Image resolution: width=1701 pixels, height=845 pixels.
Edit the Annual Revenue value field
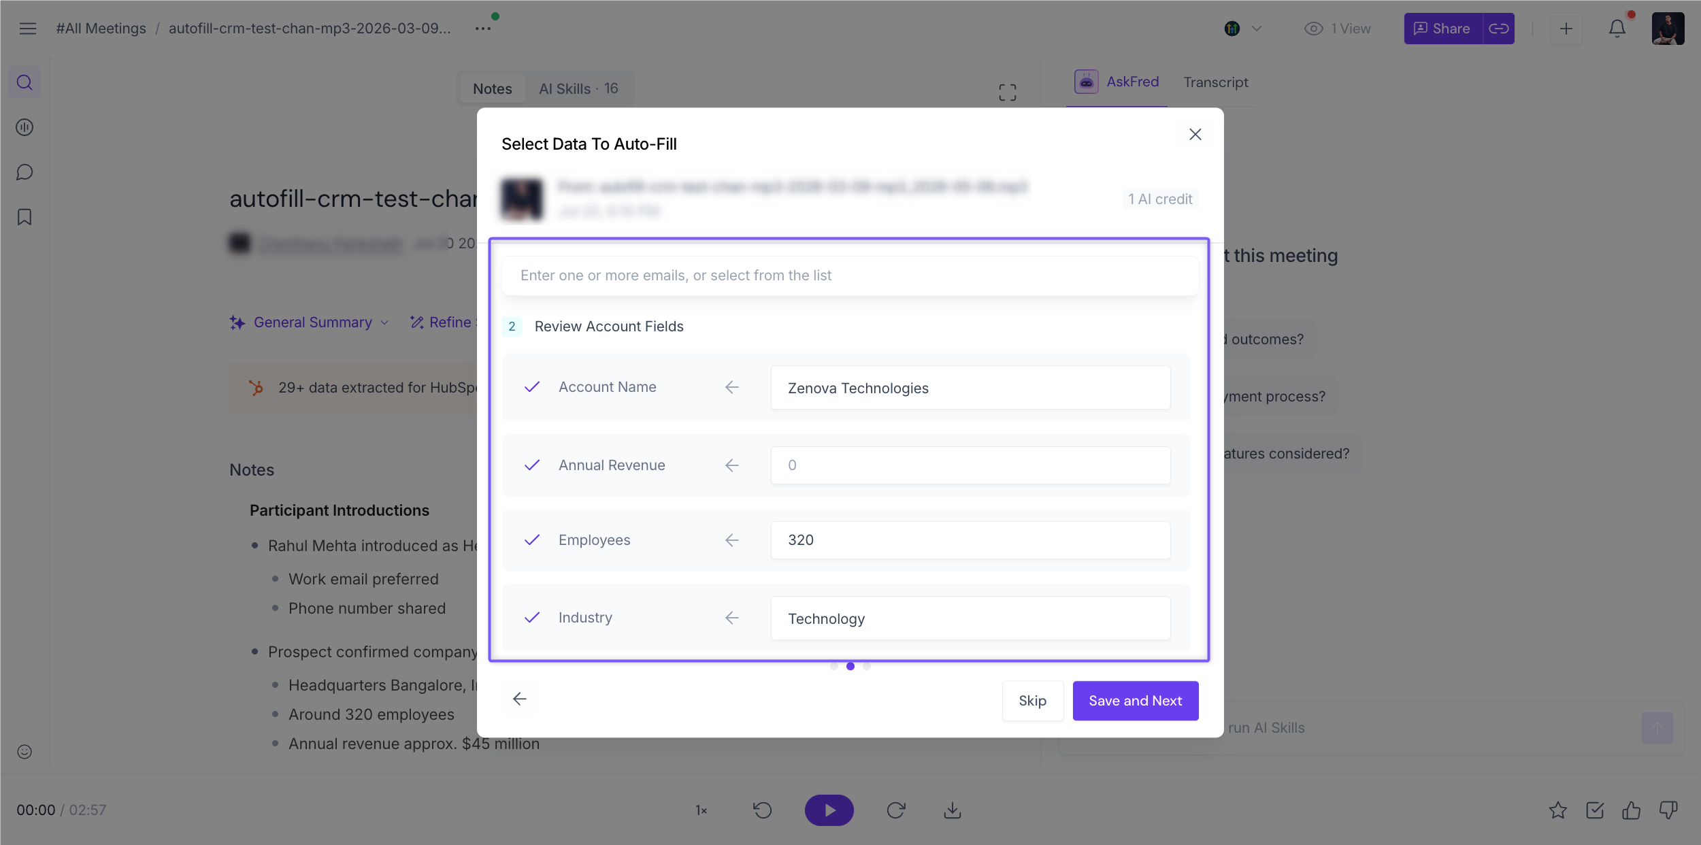click(971, 465)
